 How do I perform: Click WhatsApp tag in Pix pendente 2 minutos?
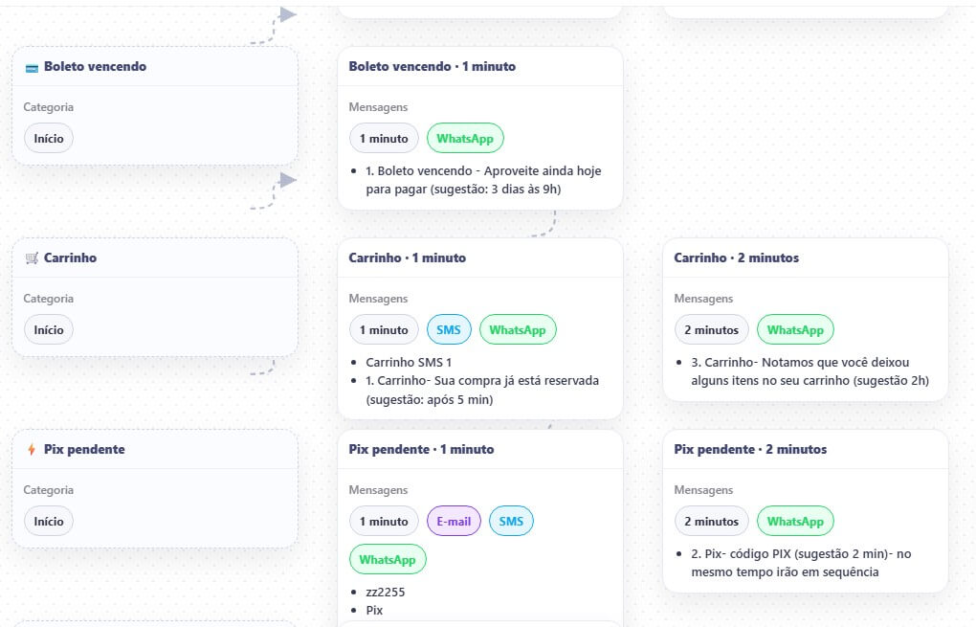(x=795, y=522)
